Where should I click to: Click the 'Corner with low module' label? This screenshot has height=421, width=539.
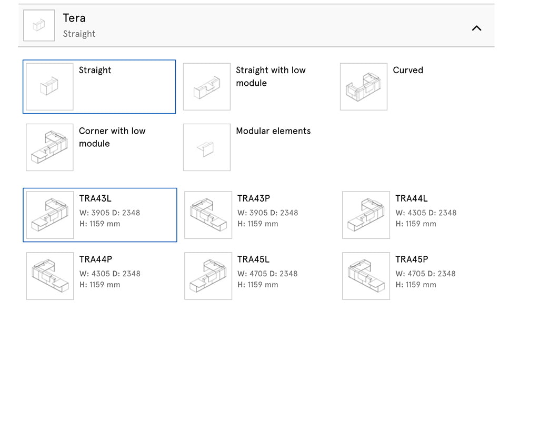click(112, 137)
